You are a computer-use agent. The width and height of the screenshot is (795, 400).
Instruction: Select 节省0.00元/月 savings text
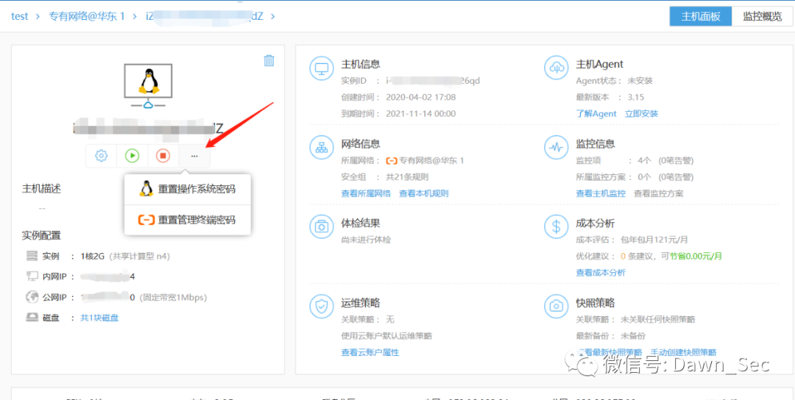pos(696,256)
